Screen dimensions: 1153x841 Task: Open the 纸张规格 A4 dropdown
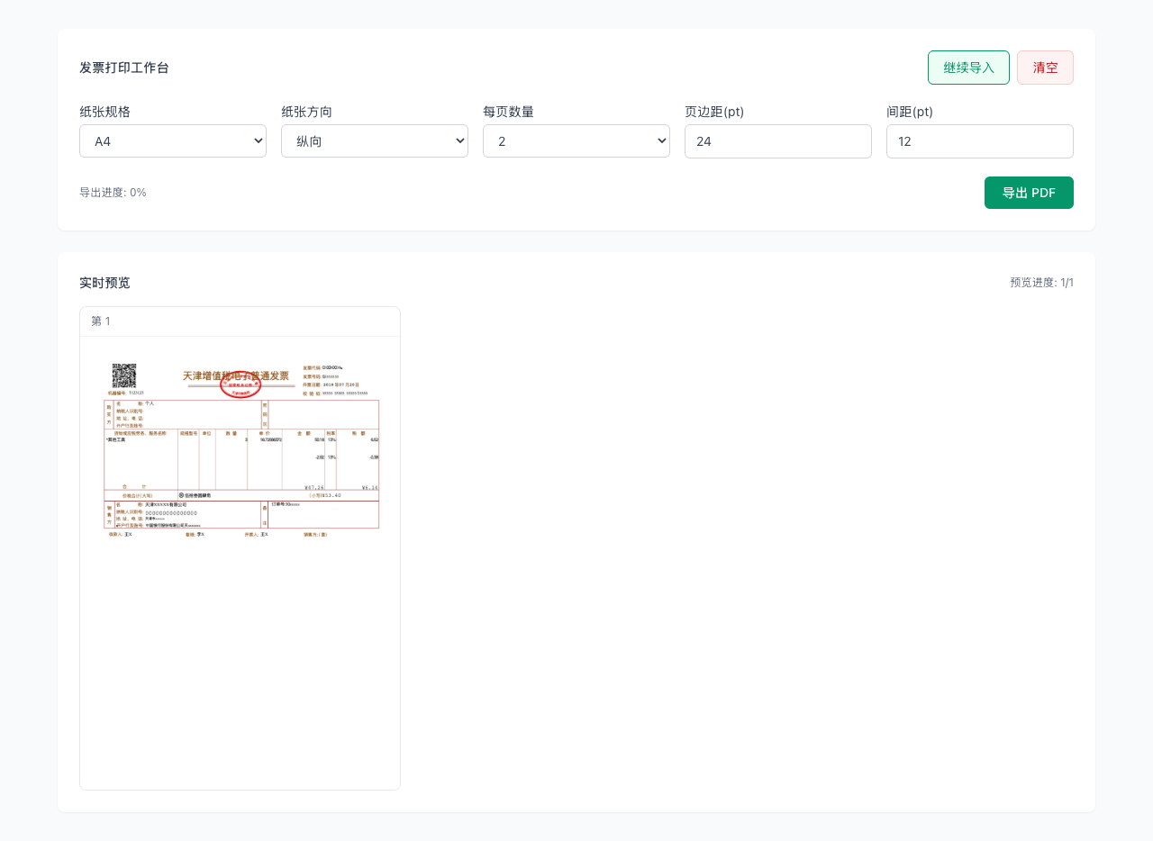click(x=173, y=141)
